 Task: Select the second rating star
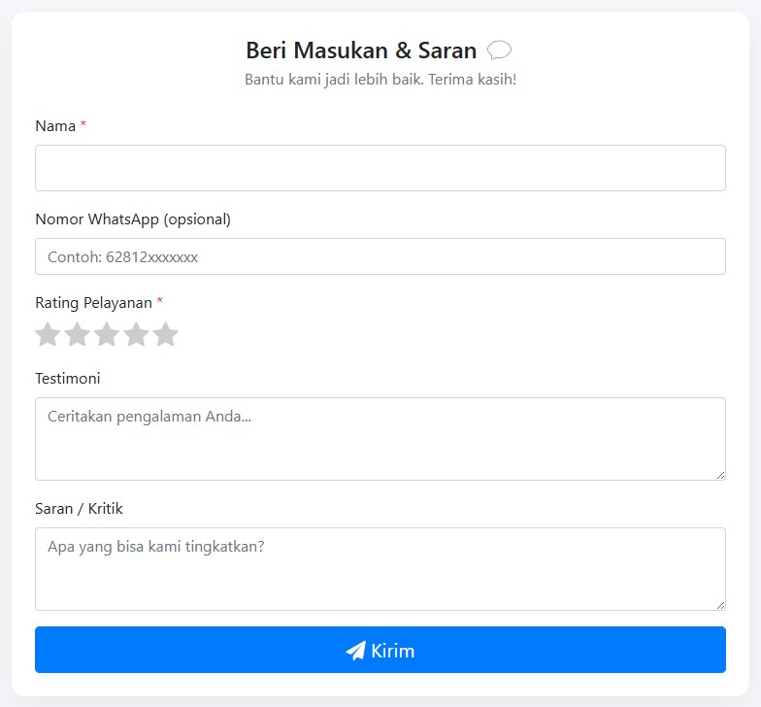coord(78,335)
